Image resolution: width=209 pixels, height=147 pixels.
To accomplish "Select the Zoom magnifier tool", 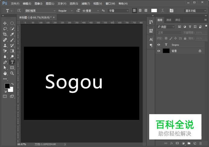I will 12,73.
